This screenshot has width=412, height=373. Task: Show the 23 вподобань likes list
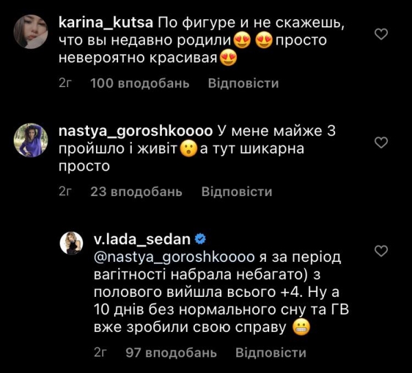tap(136, 192)
